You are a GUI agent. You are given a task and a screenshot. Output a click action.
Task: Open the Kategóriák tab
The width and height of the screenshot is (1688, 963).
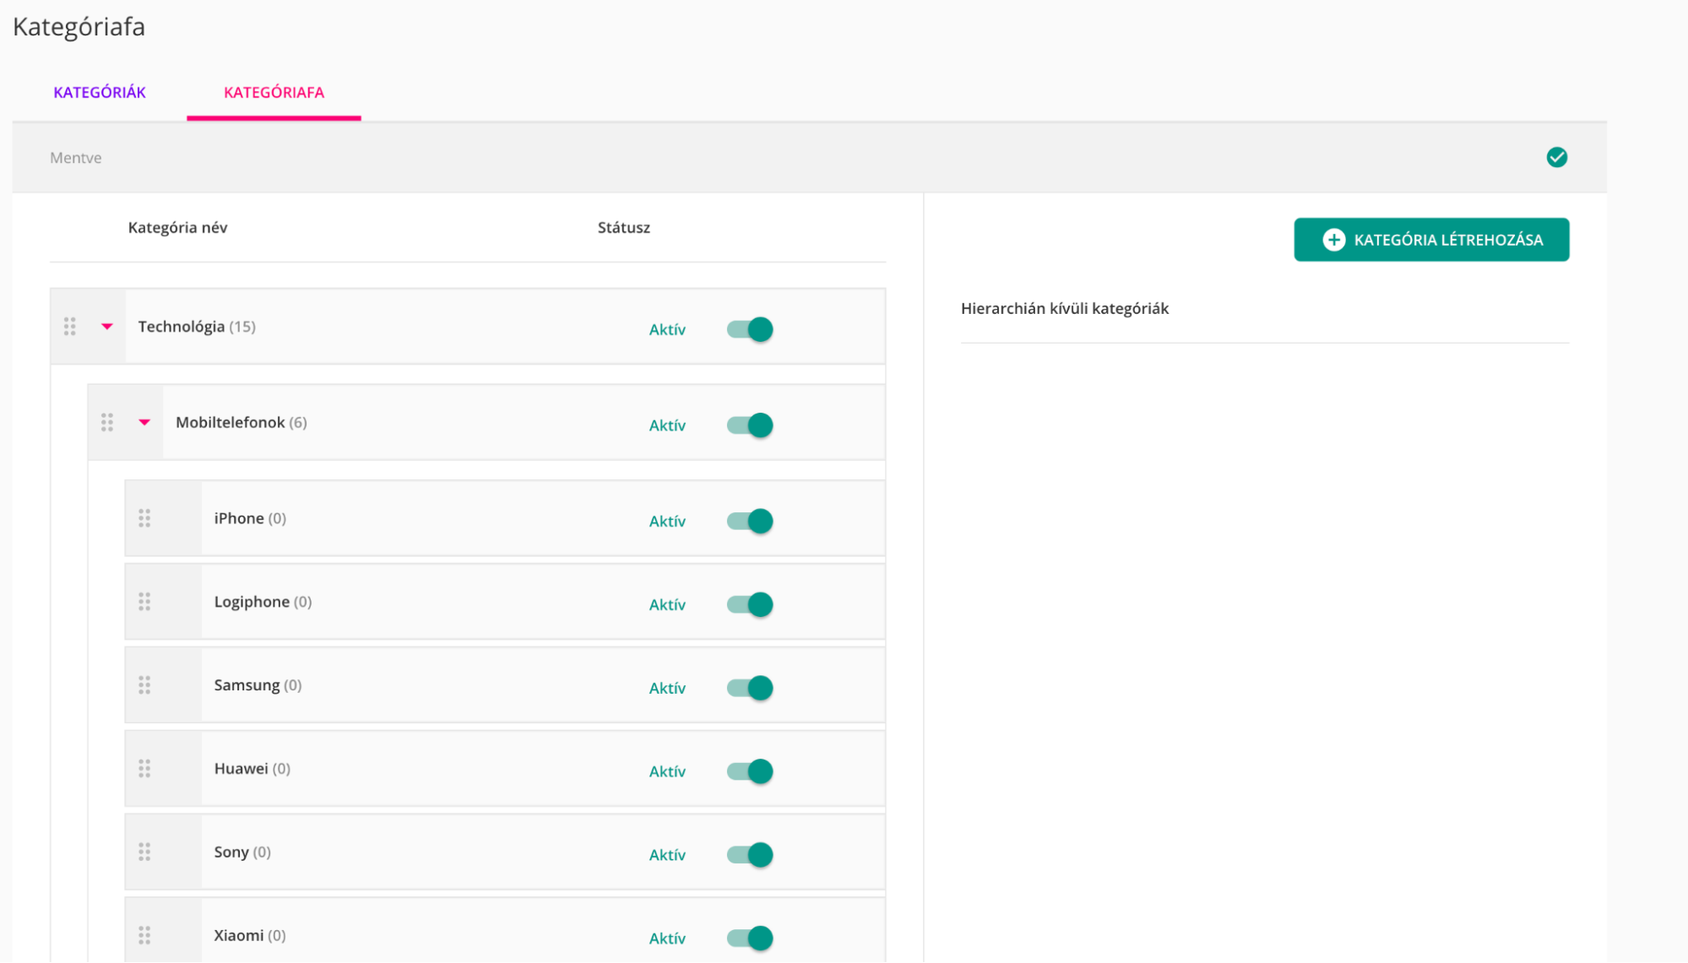[100, 92]
